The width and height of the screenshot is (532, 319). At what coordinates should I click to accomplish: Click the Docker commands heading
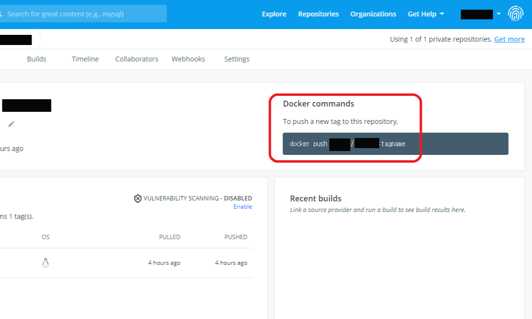(318, 104)
